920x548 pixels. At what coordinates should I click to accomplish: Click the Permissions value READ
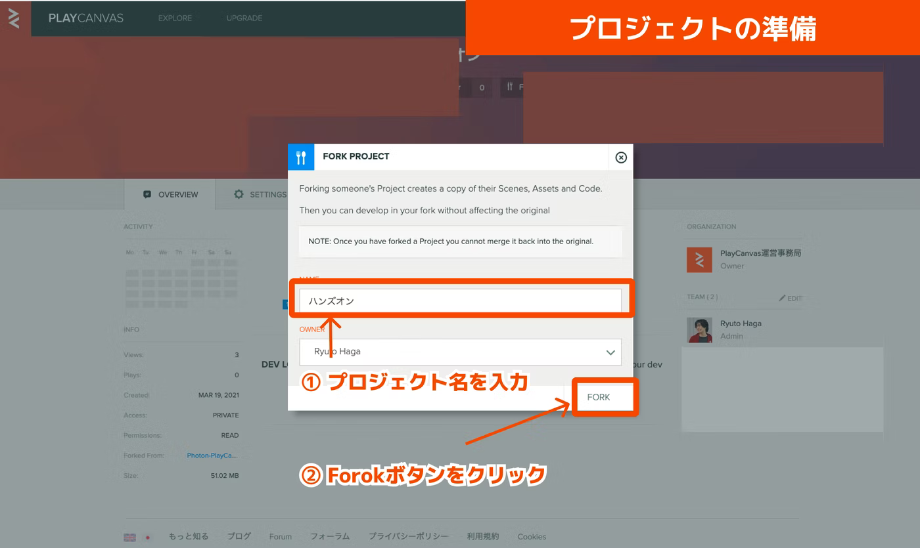click(230, 435)
